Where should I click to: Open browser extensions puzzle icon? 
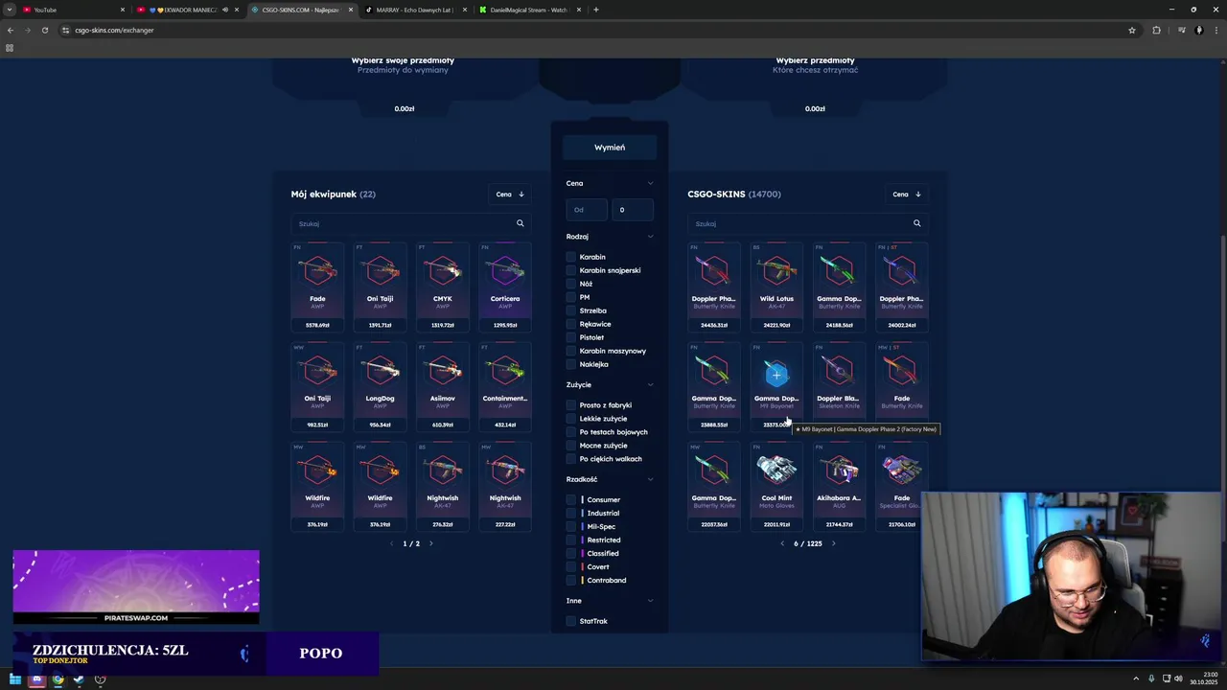tap(1156, 30)
